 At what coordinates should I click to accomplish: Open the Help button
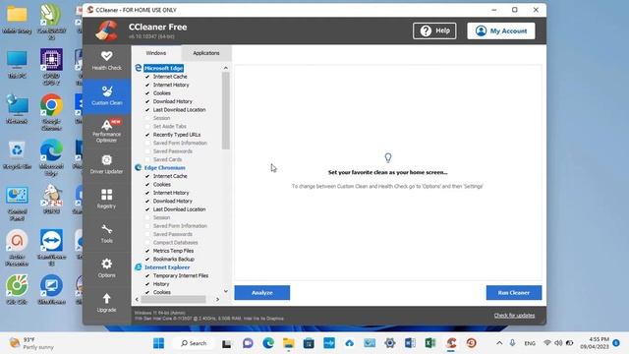(434, 30)
